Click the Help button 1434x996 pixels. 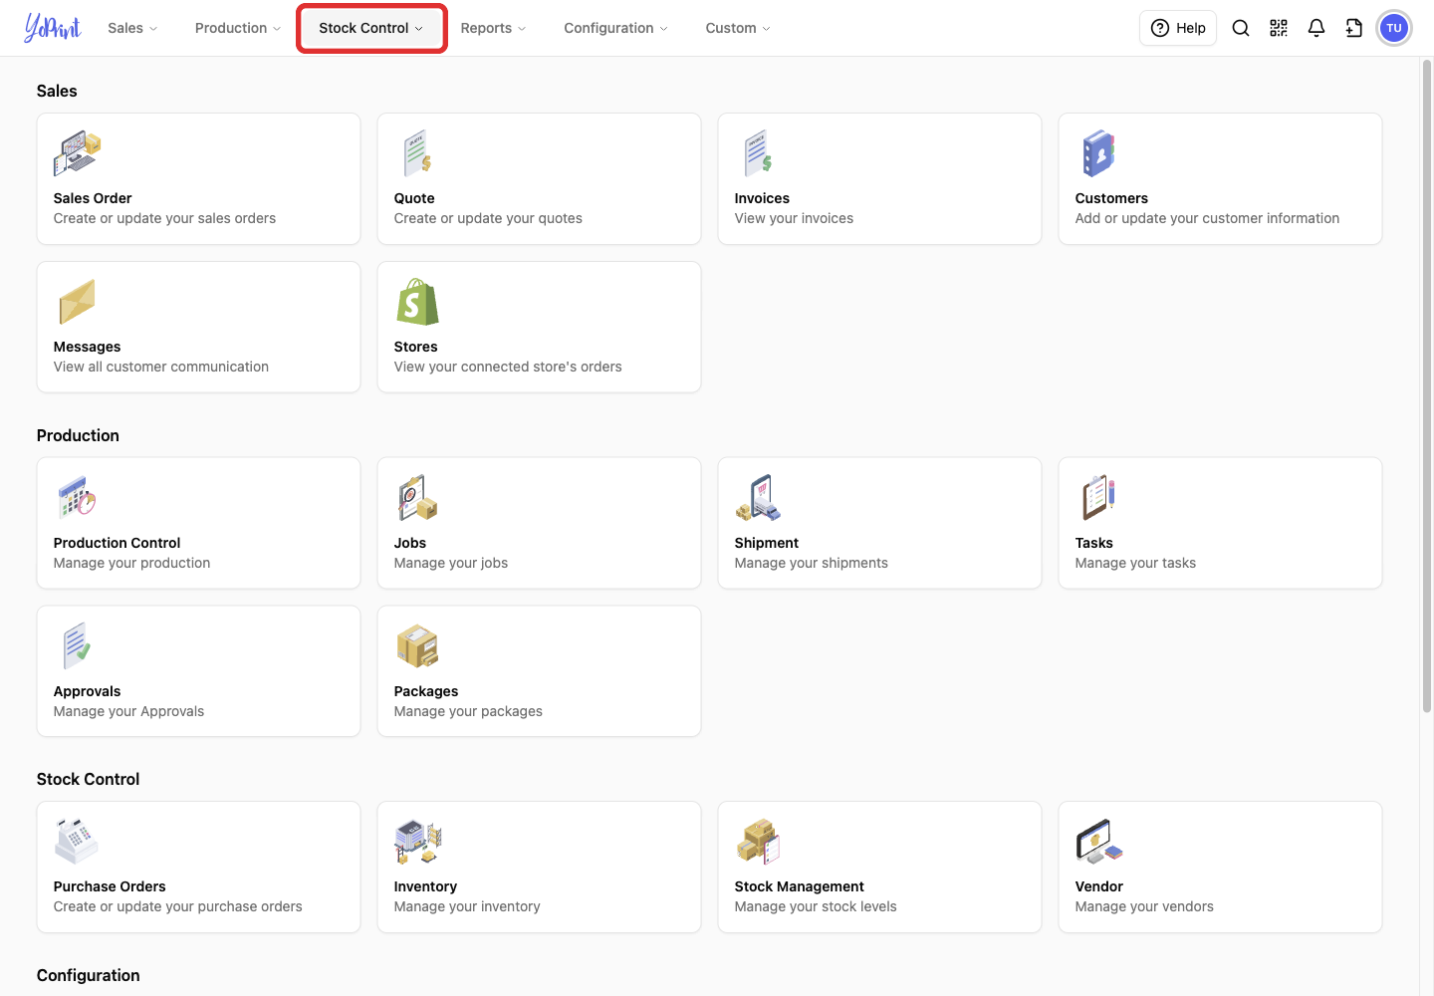point(1178,28)
